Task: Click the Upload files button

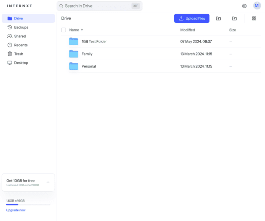Action: tap(191, 18)
